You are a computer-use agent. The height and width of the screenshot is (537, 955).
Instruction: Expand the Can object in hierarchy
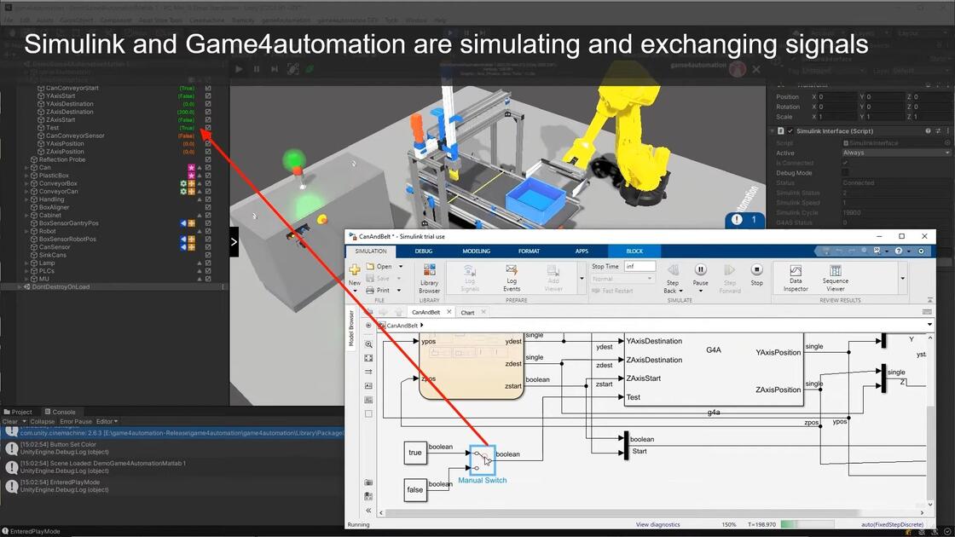[x=26, y=167]
